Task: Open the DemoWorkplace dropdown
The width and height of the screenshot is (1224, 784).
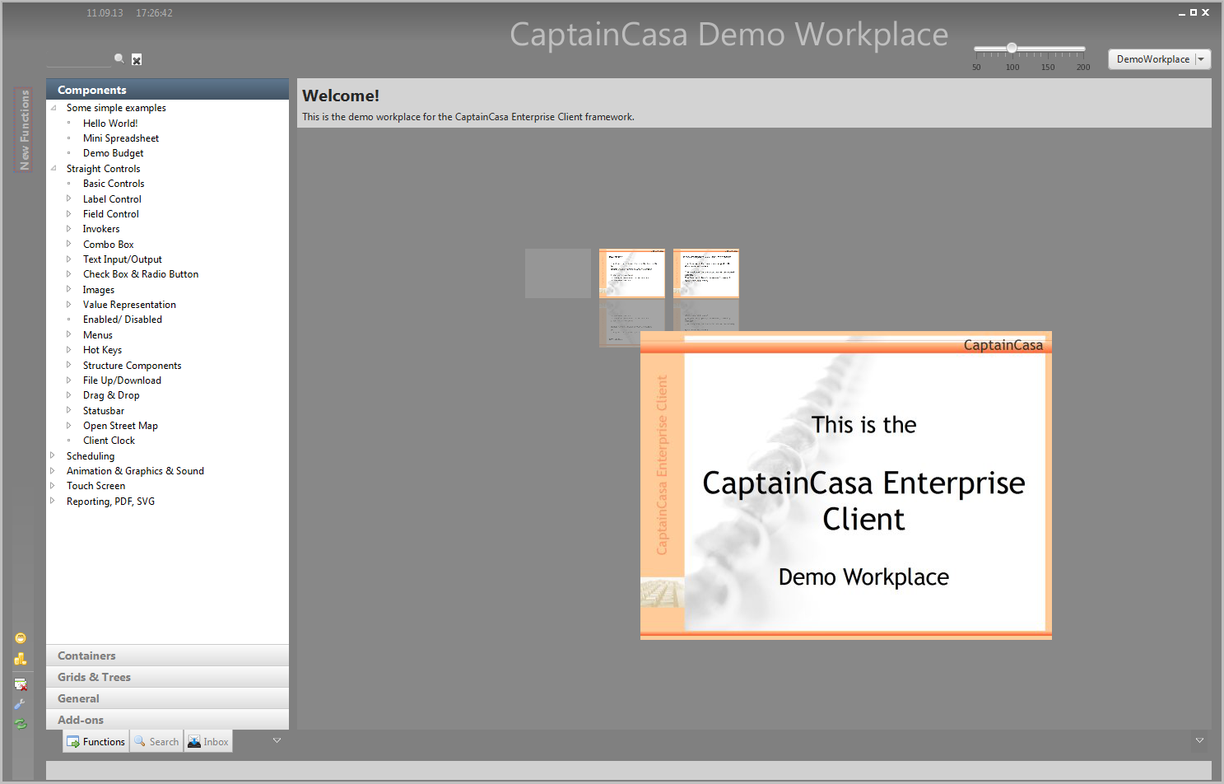Action: tap(1201, 59)
